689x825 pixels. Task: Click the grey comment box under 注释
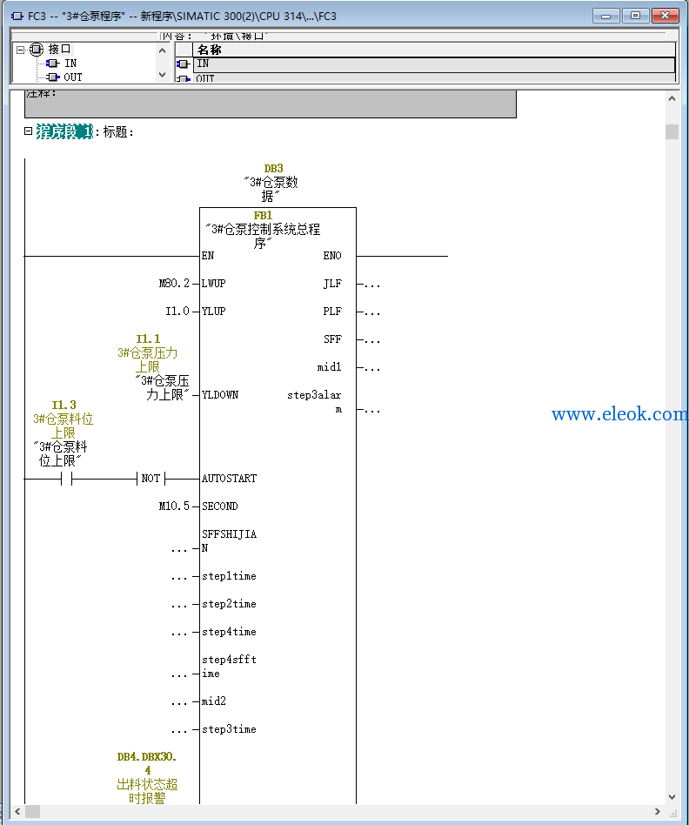271,104
